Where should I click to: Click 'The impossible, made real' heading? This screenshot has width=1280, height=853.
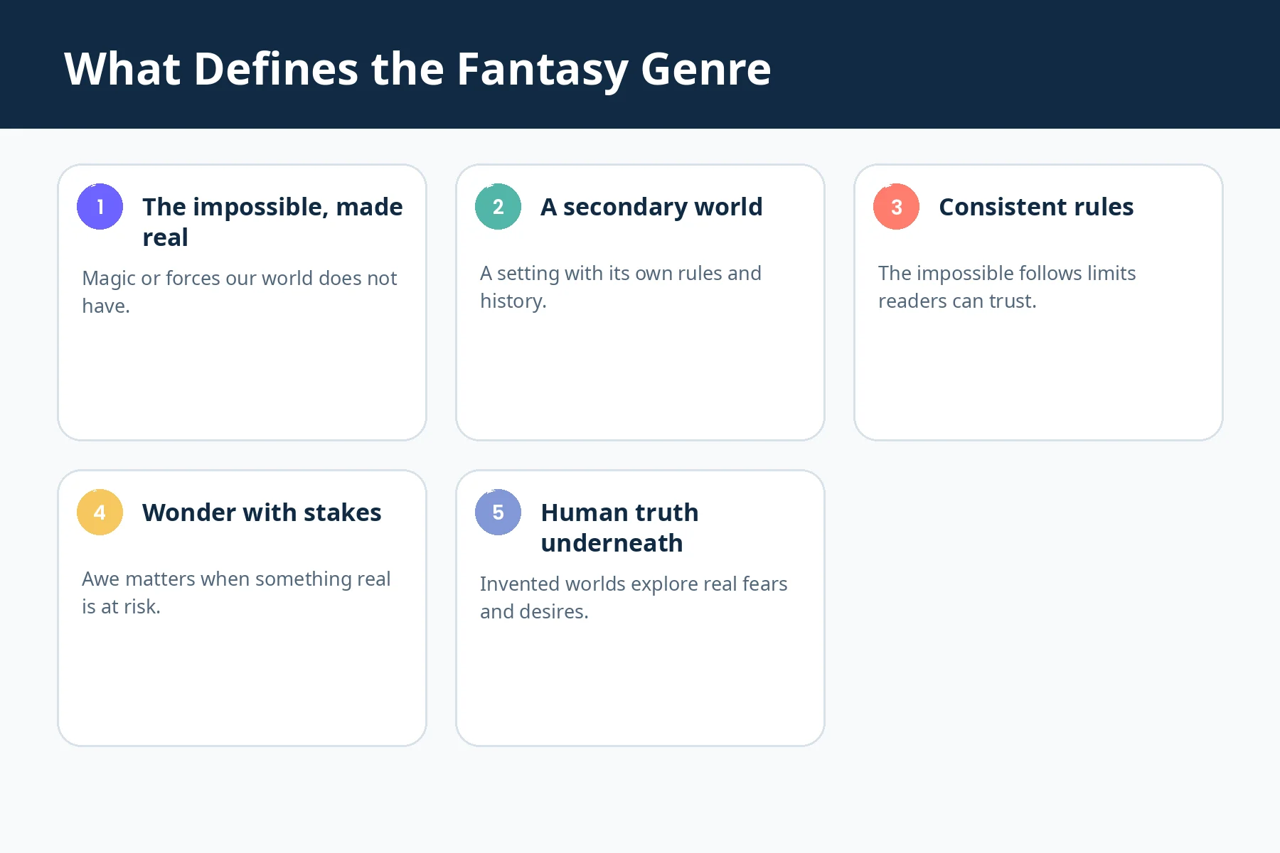(x=272, y=222)
